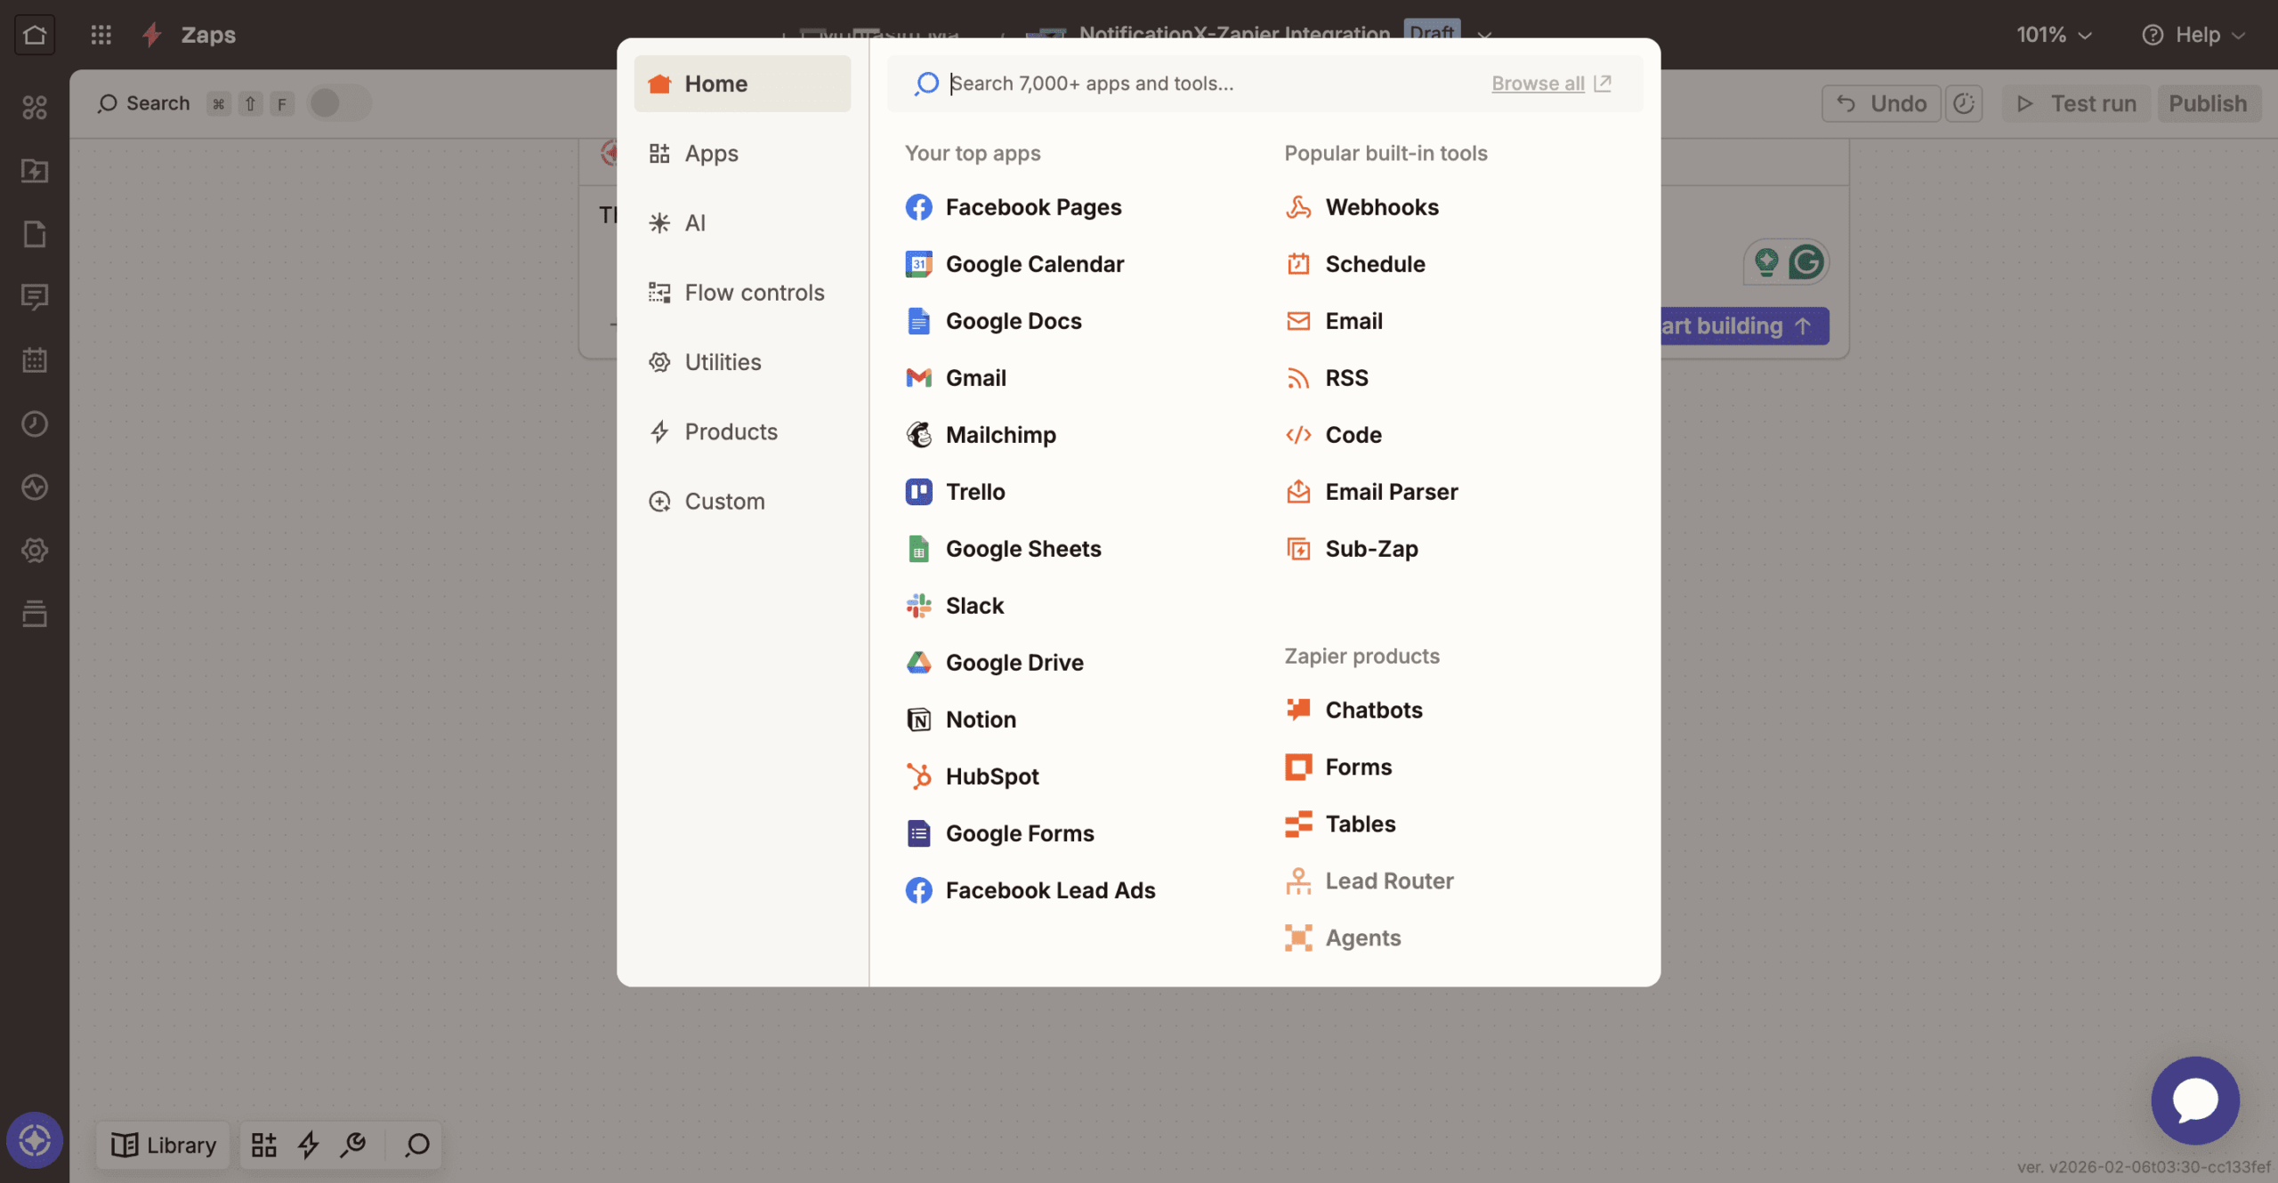Open the Library panel
This screenshot has width=2278, height=1183.
click(163, 1145)
